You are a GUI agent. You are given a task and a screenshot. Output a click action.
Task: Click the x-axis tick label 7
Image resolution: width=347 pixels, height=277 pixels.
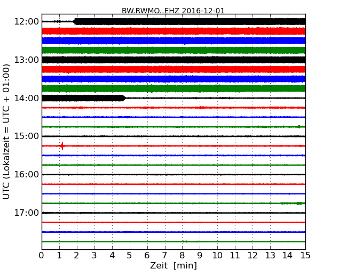click(x=164, y=256)
